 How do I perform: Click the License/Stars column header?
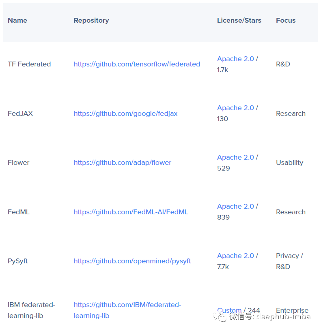(239, 20)
